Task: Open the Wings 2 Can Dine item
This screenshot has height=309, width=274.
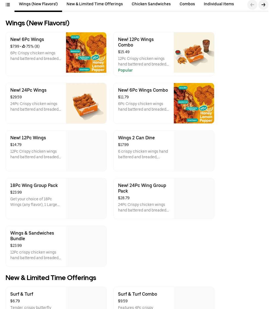Action: [136, 138]
